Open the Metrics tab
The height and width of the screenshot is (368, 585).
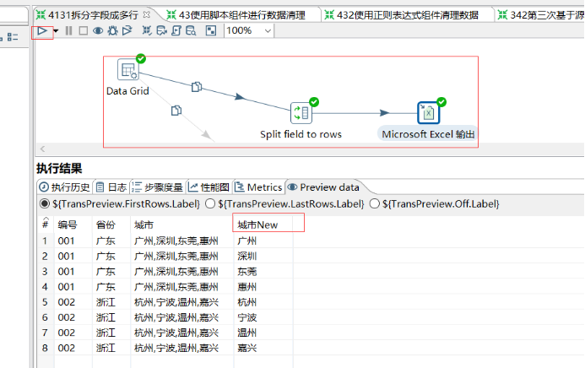tap(258, 187)
